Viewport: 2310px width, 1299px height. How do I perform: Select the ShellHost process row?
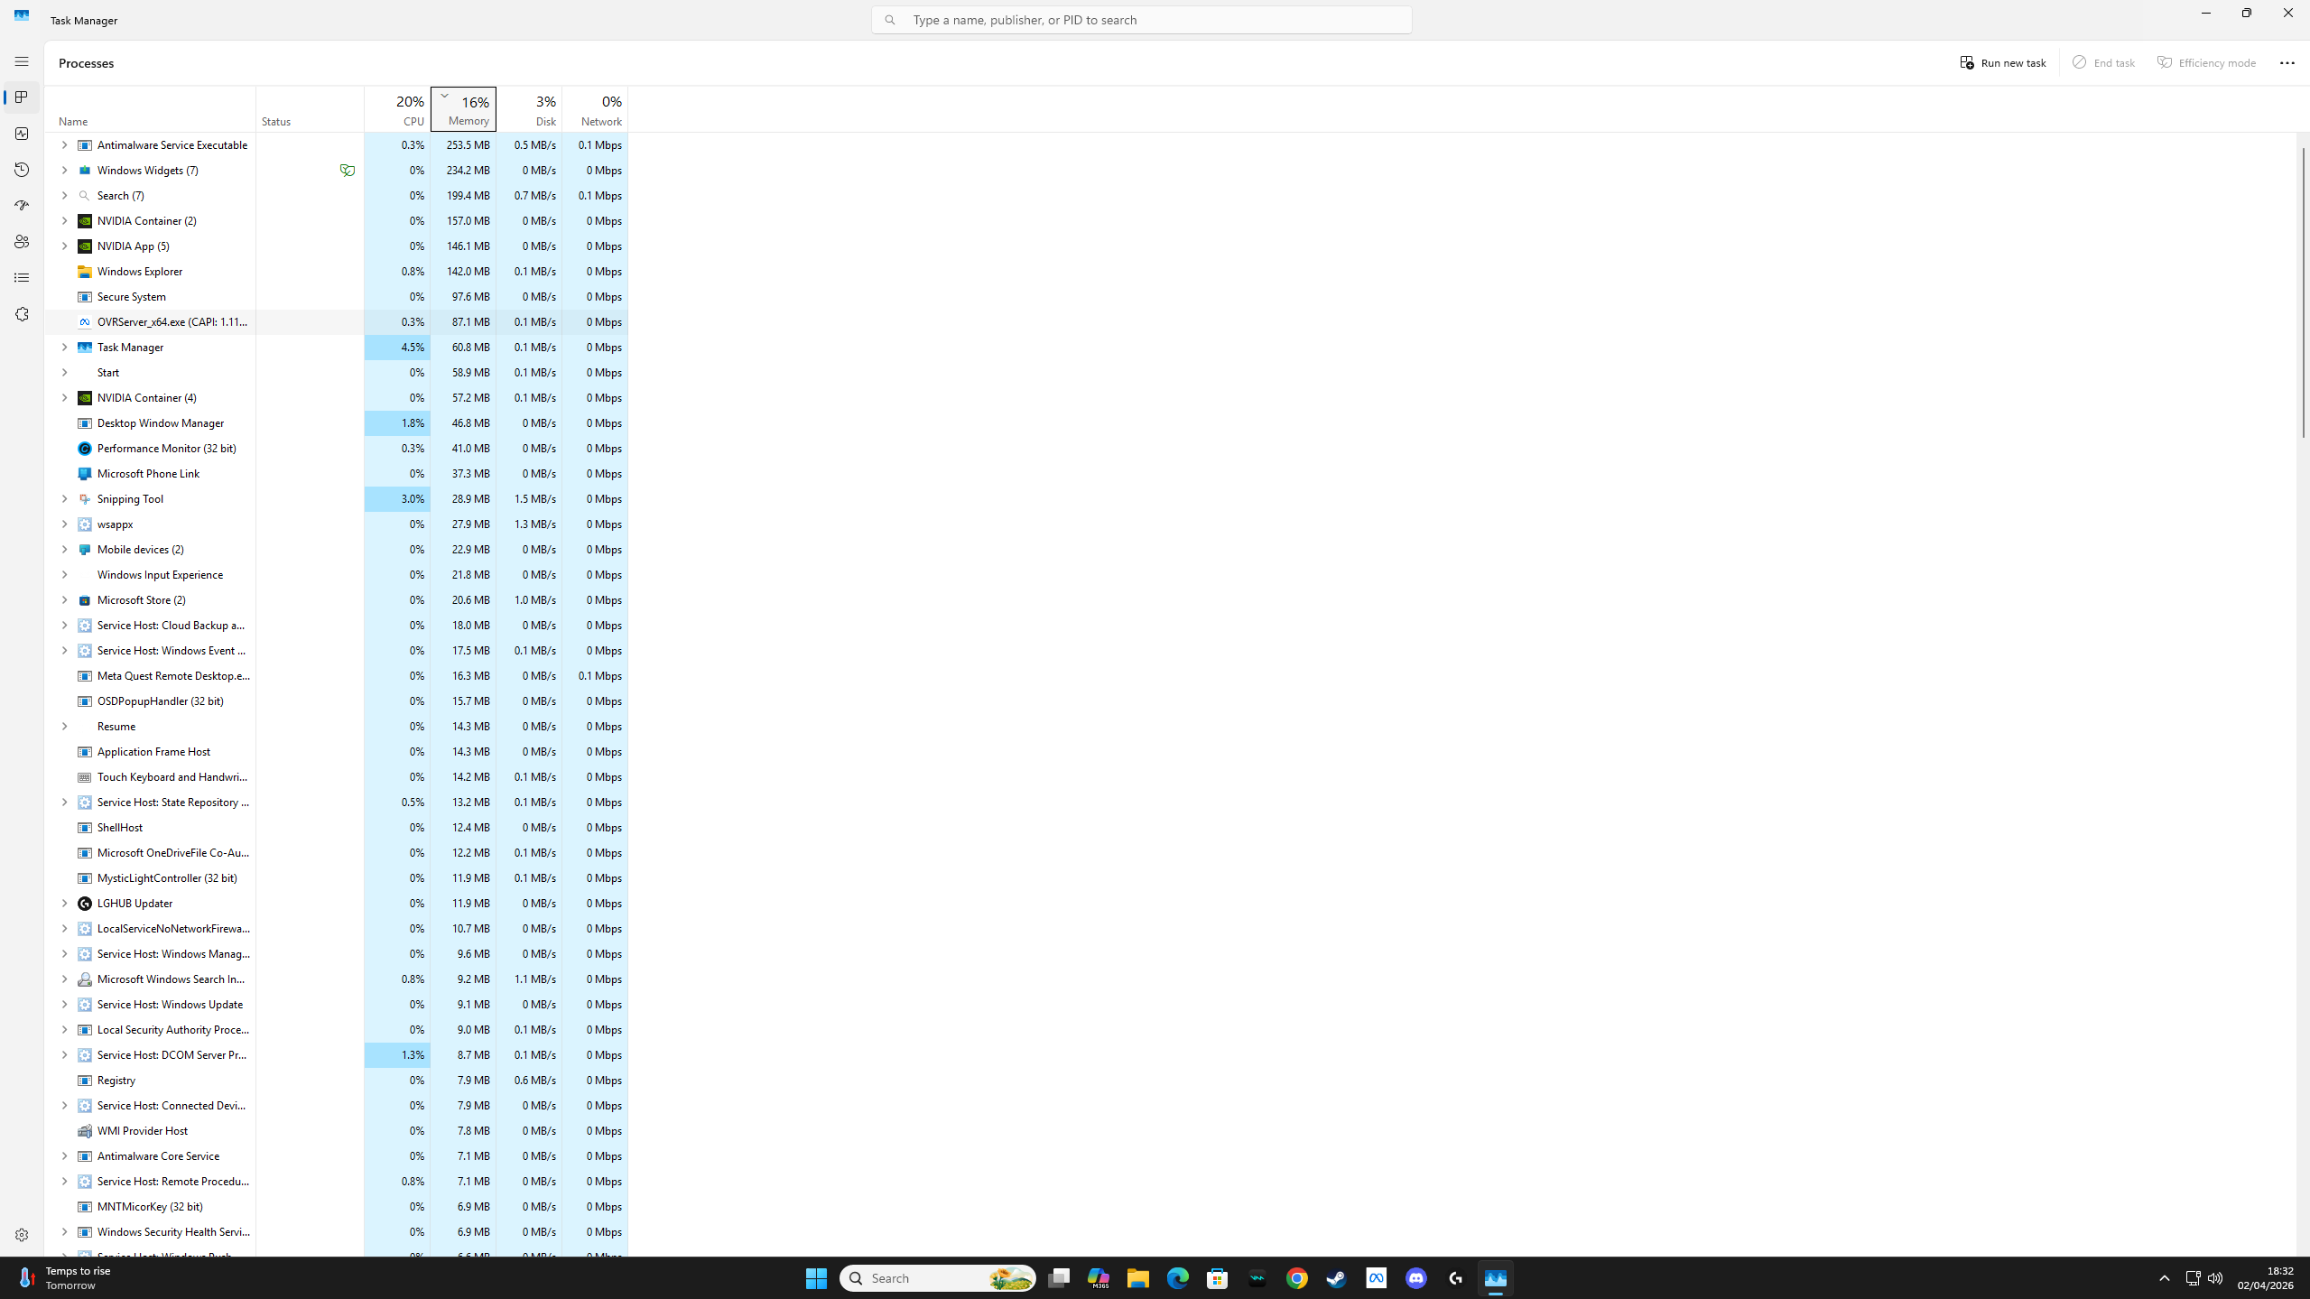336,827
